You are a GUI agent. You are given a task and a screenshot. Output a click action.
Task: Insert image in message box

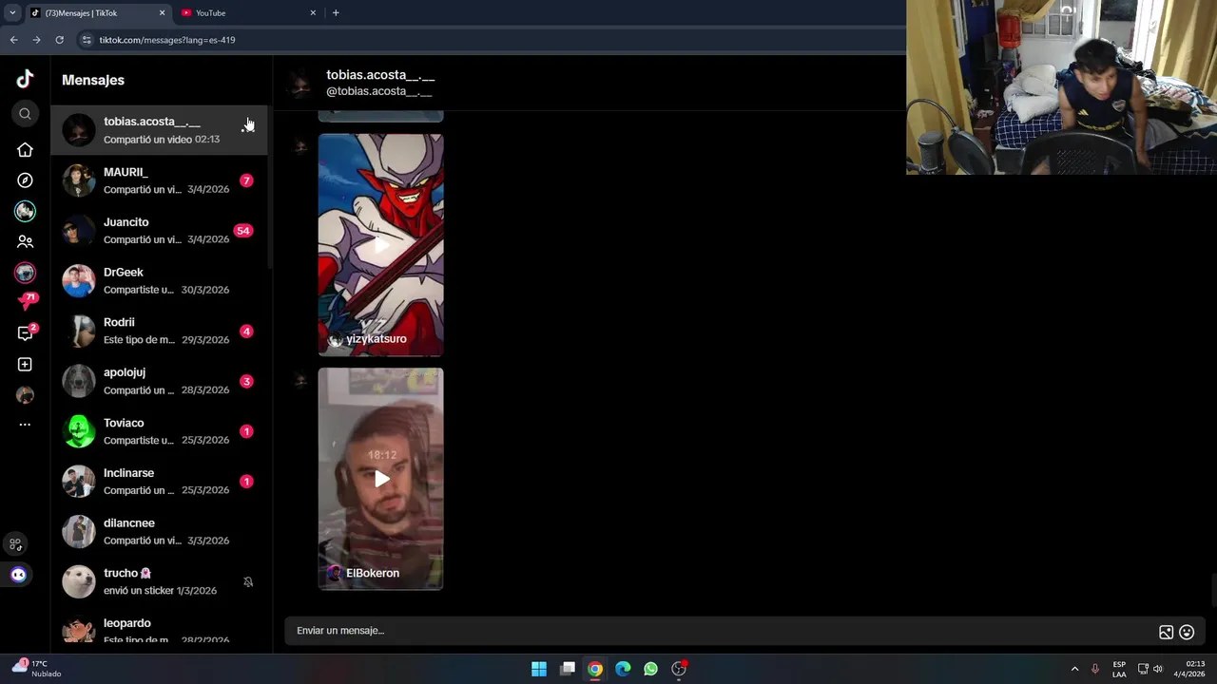1166,632
